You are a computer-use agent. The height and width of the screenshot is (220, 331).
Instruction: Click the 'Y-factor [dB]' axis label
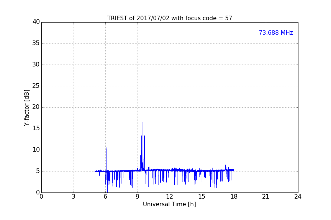point(26,108)
